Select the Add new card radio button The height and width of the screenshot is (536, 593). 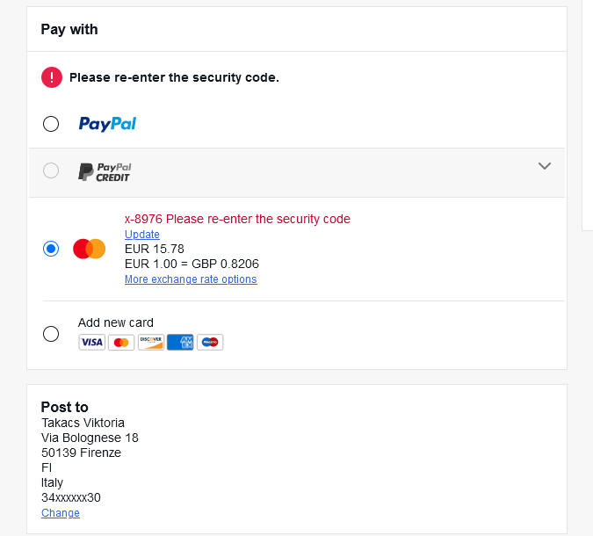coord(51,333)
